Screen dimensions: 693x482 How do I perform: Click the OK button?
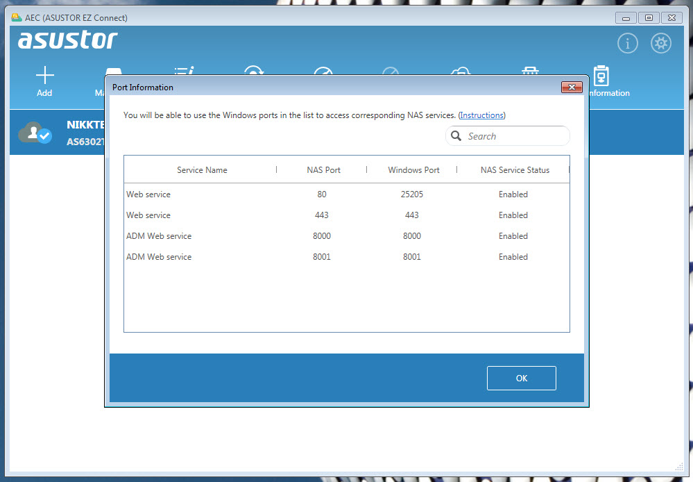[x=522, y=378]
